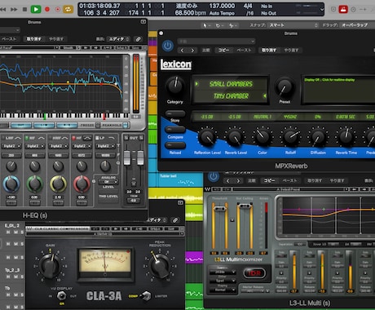Click the CLA-3A Gain knob
This screenshot has height=310, width=375.
click(x=50, y=265)
